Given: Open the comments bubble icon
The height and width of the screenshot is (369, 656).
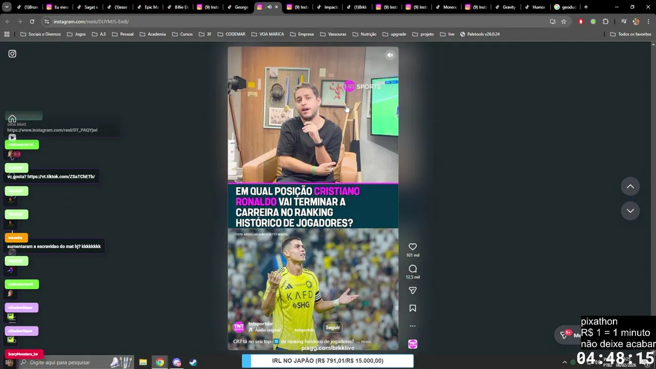Looking at the screenshot, I should 413,269.
